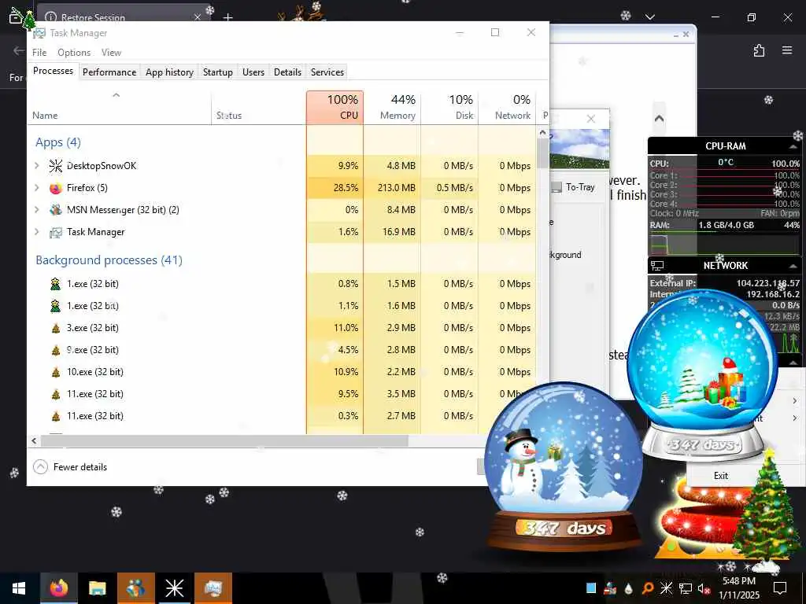This screenshot has width=806, height=604.
Task: Open the Windows Start menu
Action: [x=19, y=588]
